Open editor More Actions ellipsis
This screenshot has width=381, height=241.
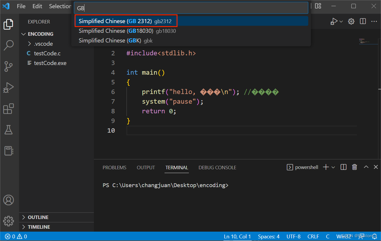pos(374,21)
